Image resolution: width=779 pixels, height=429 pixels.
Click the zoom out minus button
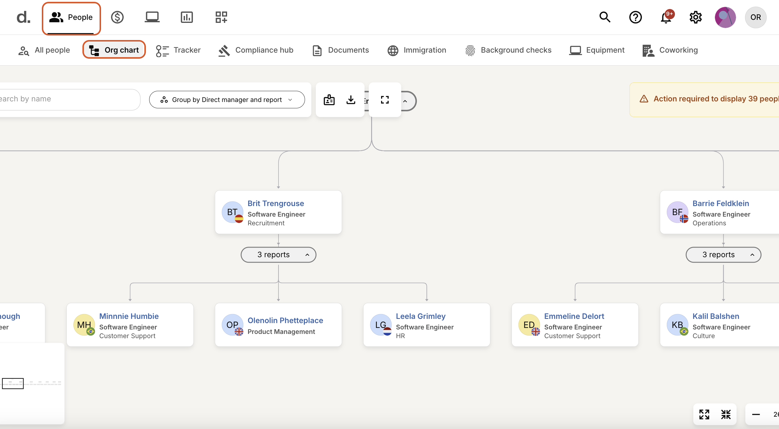tap(756, 414)
